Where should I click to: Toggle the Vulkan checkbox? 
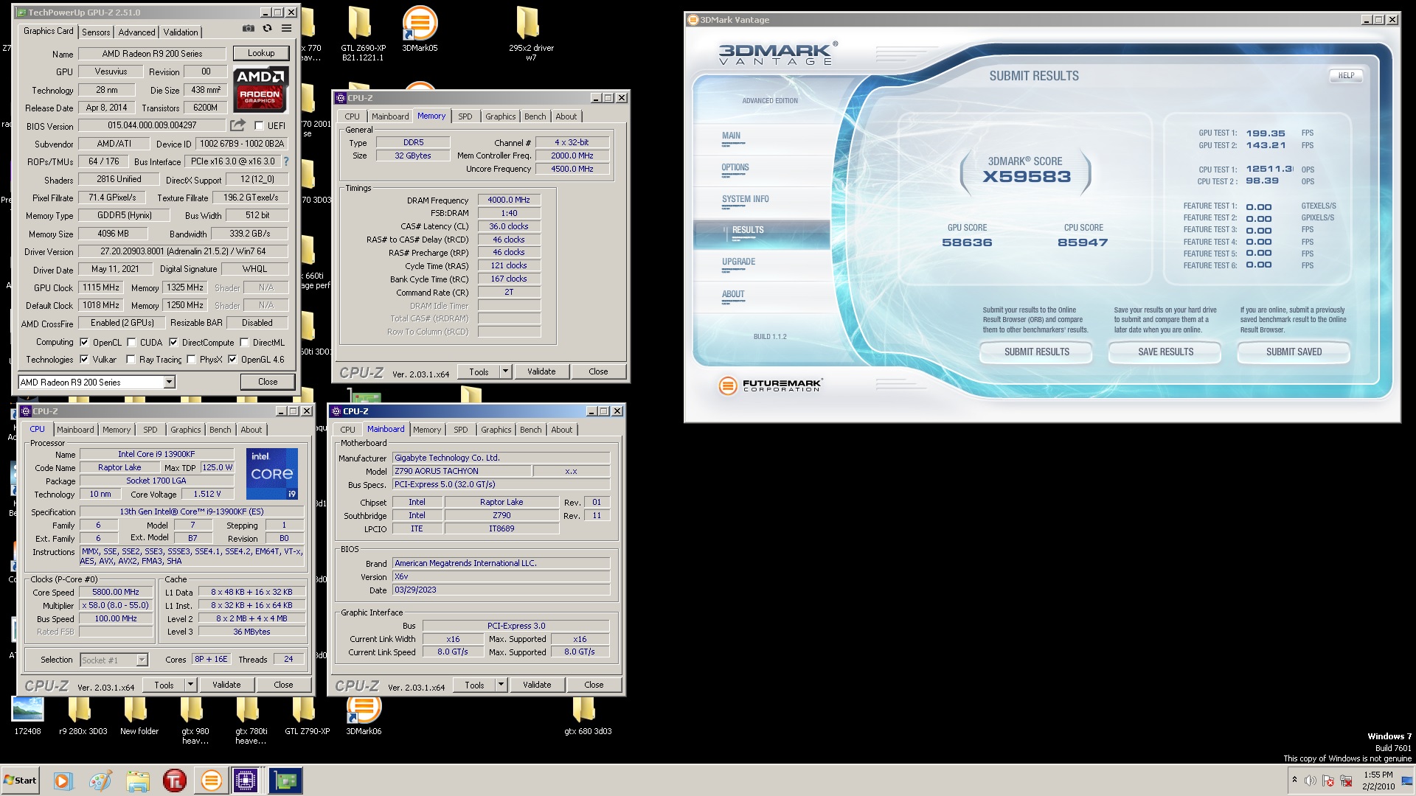point(84,360)
